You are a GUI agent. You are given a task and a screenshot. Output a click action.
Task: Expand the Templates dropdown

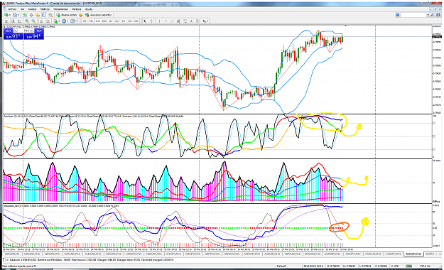click(76, 21)
